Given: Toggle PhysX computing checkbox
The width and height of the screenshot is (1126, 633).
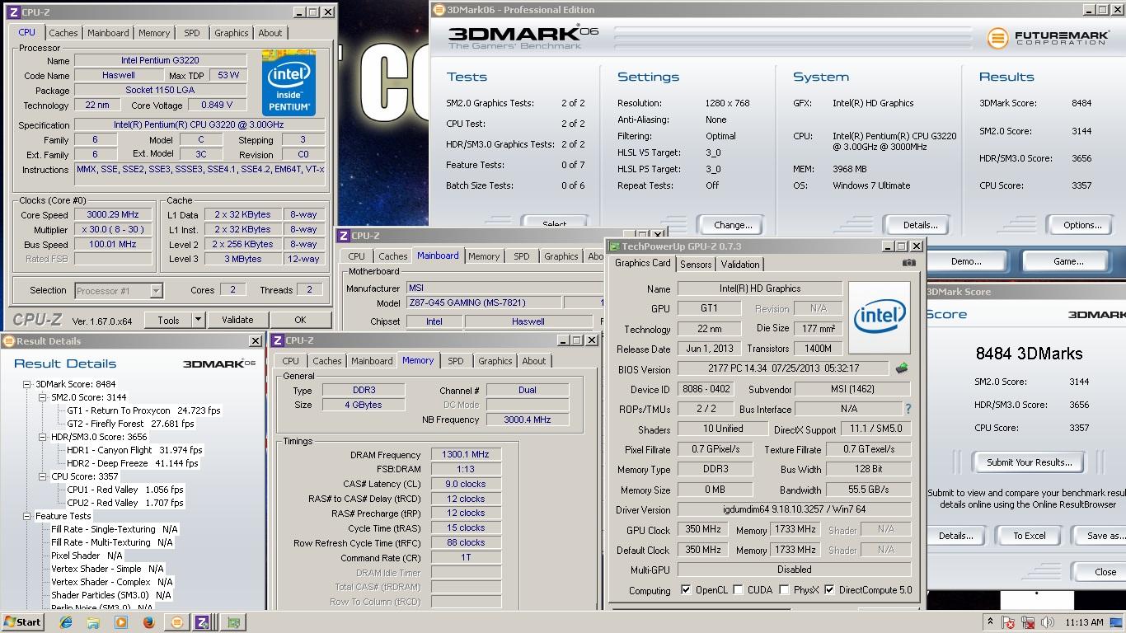Looking at the screenshot, I should (x=784, y=590).
